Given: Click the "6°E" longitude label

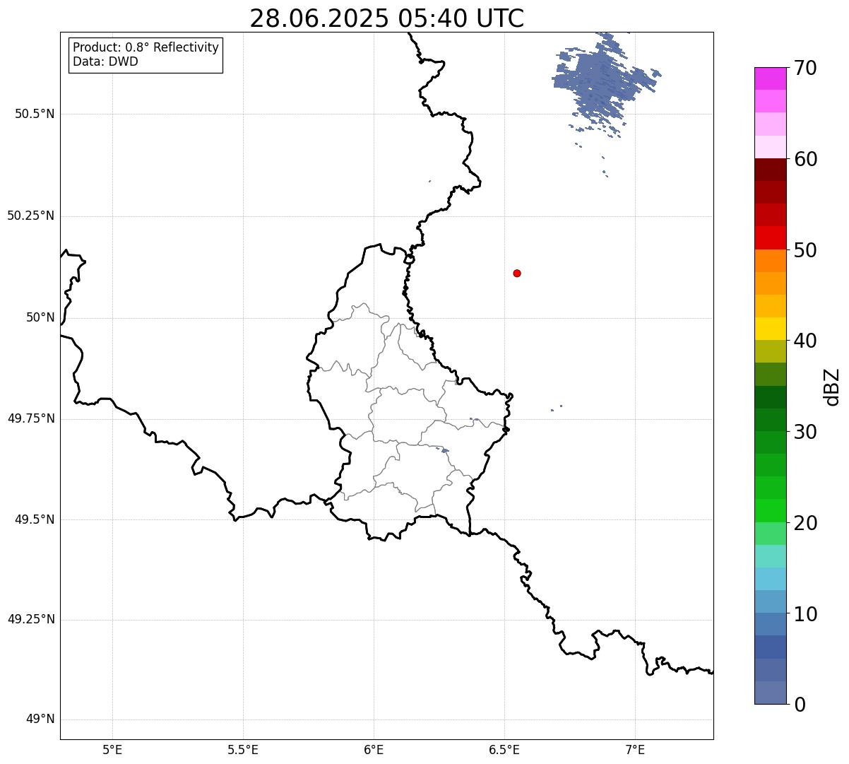Looking at the screenshot, I should pyautogui.click(x=374, y=749).
